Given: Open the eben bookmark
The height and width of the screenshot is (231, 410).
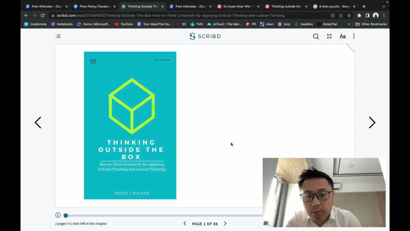Looking at the screenshot, I should pyautogui.click(x=267, y=24).
